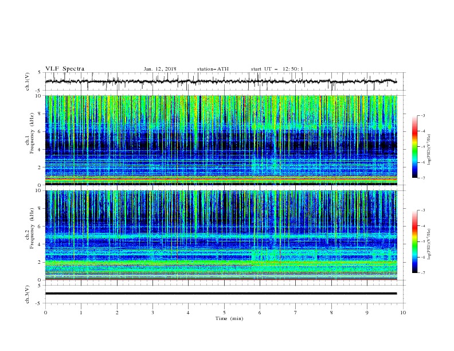The width and height of the screenshot is (454, 351).
Task: Click the "ch.3(V)" axis label
Action: [x=28, y=294]
